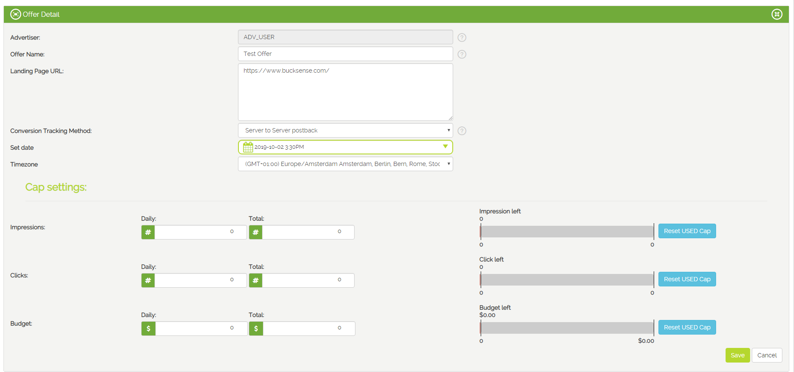Click the calendar icon in Set date
794x372 pixels.
pyautogui.click(x=248, y=147)
